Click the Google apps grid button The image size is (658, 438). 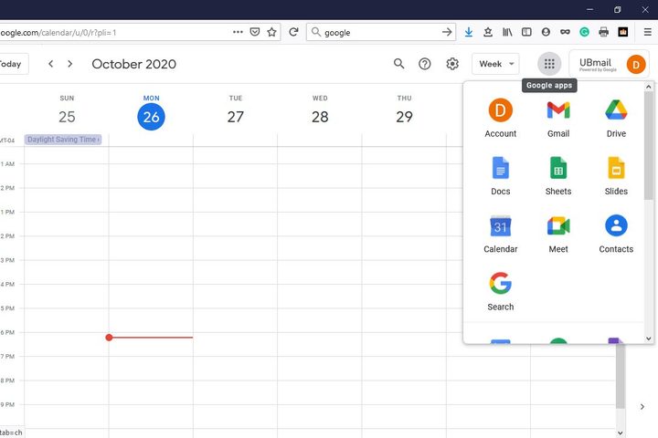click(549, 64)
